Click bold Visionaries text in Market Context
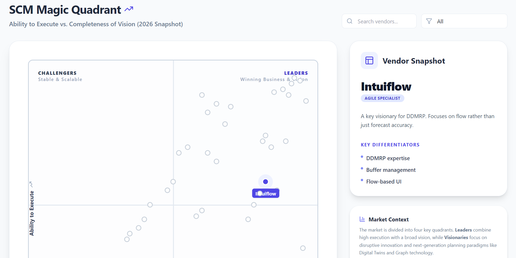This screenshot has width=516, height=258. (456, 237)
